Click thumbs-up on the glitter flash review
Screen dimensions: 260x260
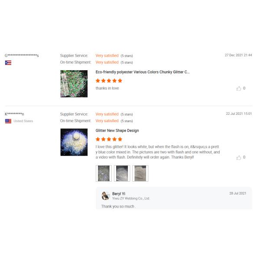point(239,157)
